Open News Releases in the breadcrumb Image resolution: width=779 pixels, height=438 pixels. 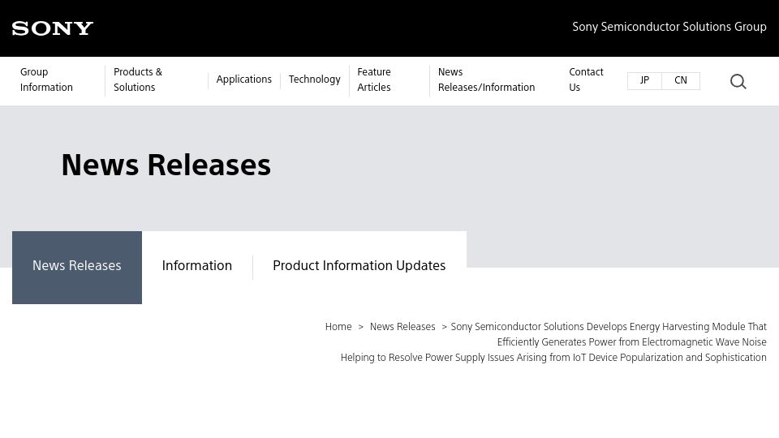[402, 327]
